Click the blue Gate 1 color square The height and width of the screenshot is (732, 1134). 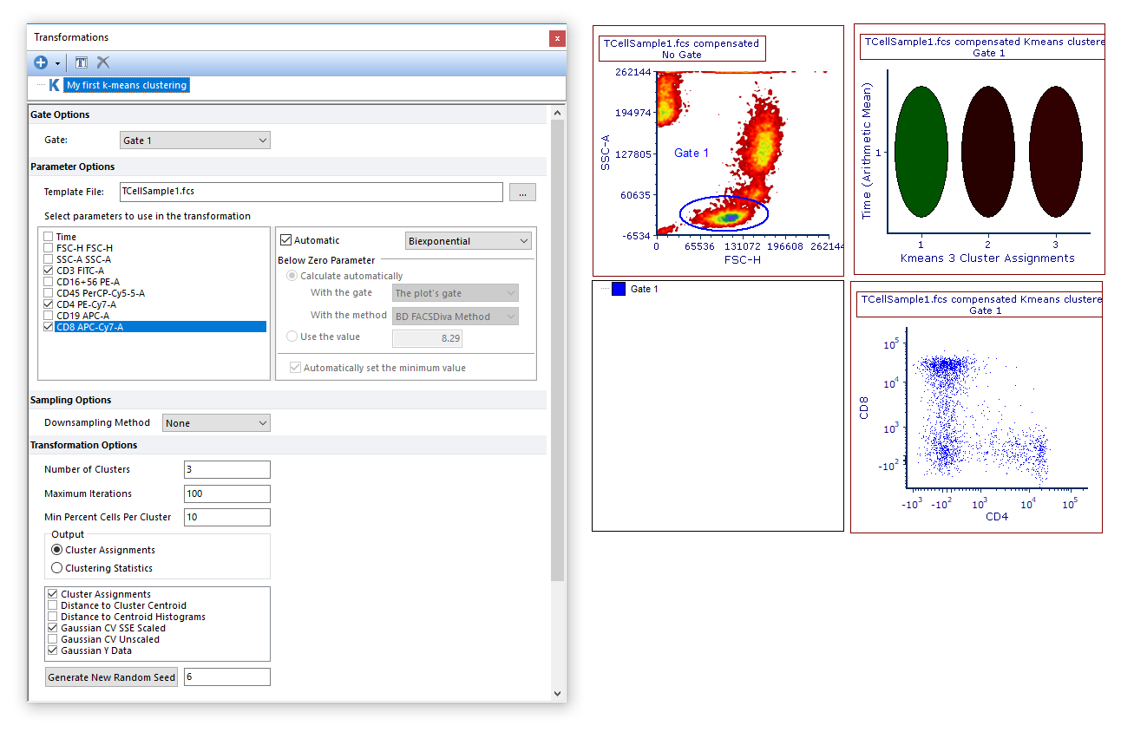[618, 289]
